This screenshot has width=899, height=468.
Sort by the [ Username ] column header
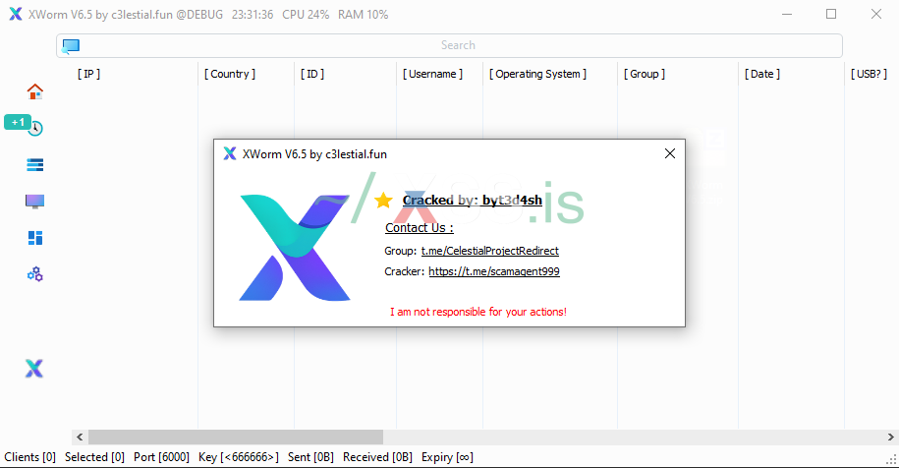(x=433, y=74)
